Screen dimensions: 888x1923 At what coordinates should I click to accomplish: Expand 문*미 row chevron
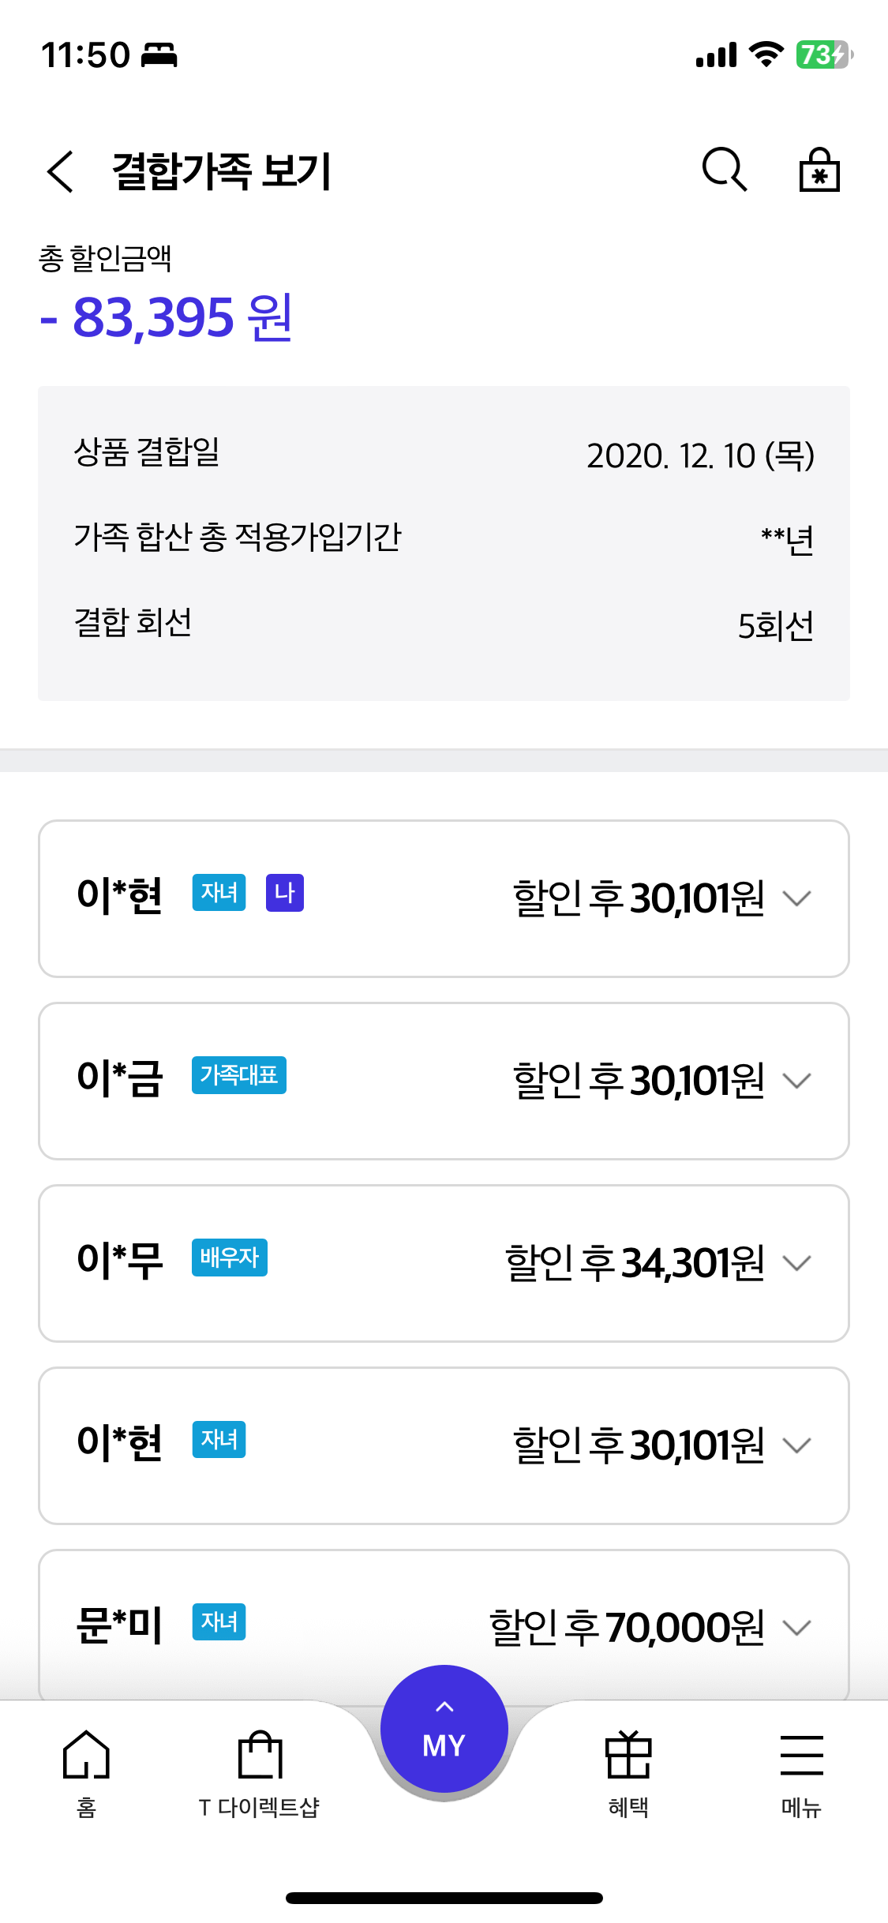(x=796, y=1627)
